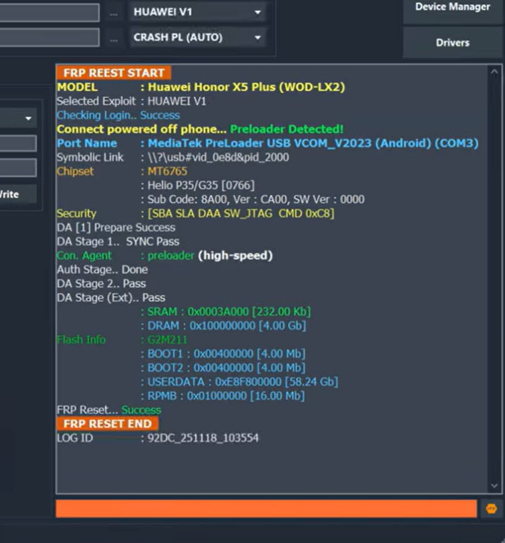Click Auth Stage.. Done line
The width and height of the screenshot is (505, 543).
pos(102,269)
